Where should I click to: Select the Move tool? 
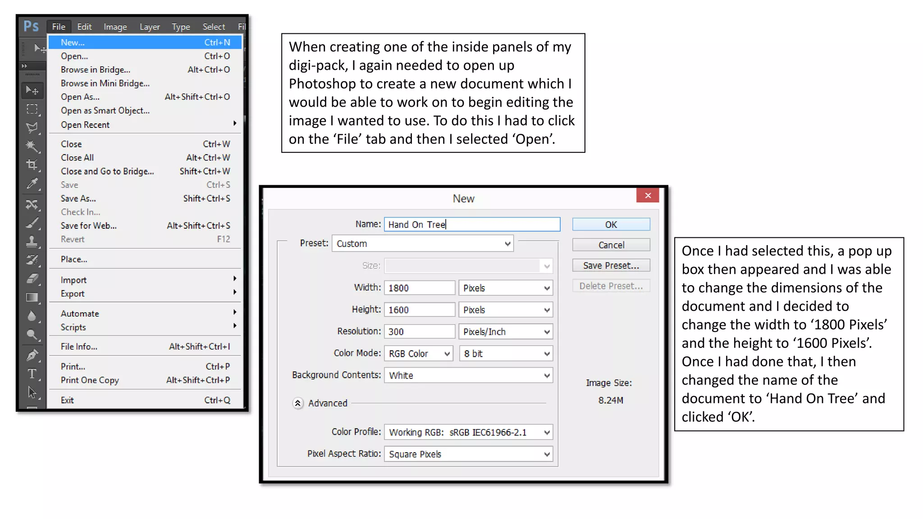point(32,91)
